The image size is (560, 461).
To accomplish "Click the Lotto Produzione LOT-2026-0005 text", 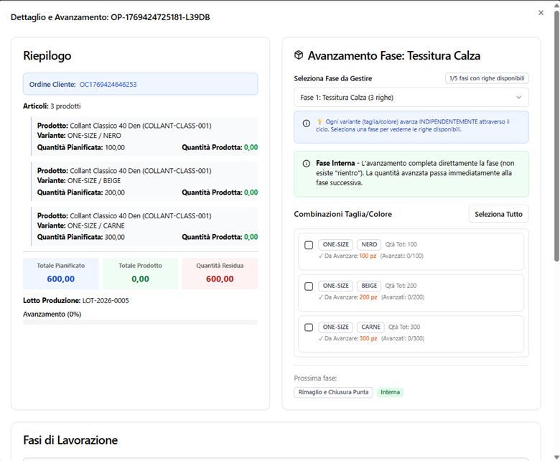I will (x=76, y=301).
